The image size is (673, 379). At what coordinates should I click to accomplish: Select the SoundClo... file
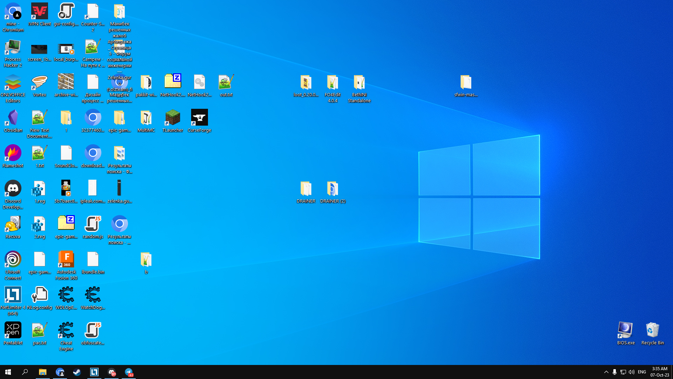pos(66,157)
